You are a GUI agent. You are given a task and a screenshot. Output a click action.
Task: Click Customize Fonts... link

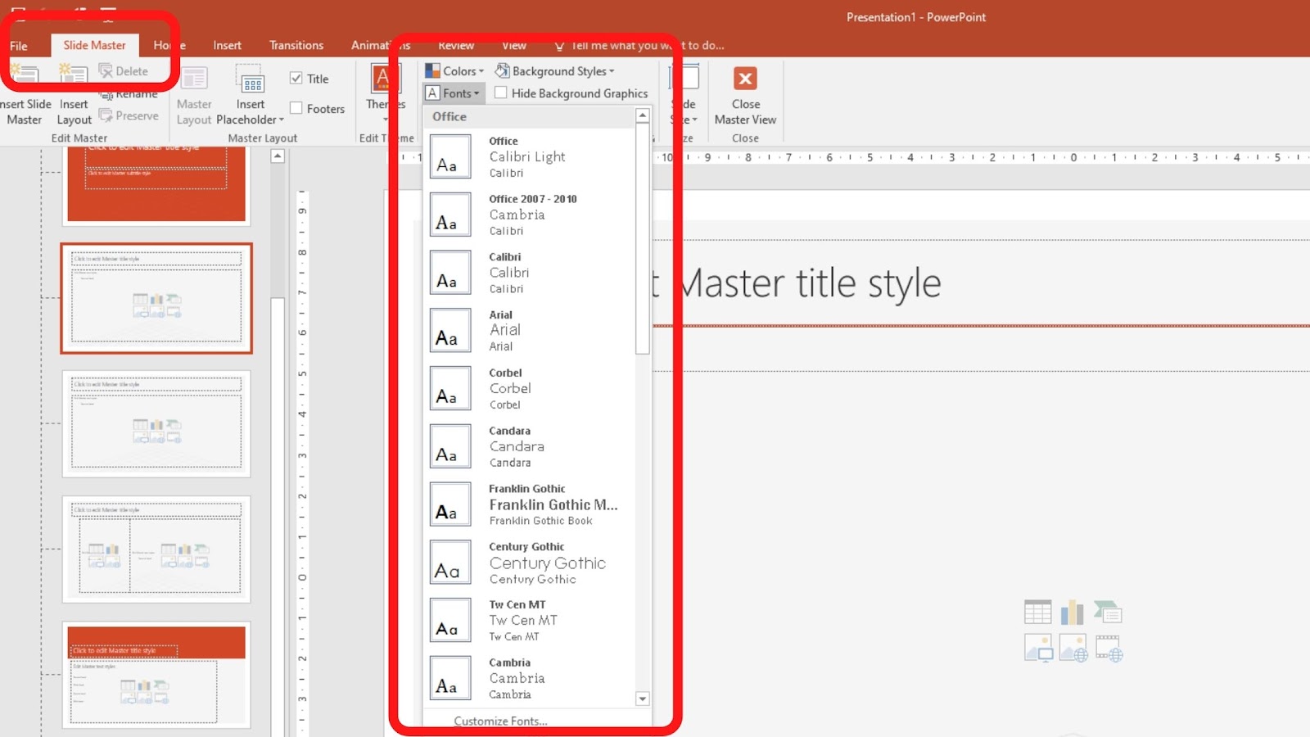(x=500, y=721)
